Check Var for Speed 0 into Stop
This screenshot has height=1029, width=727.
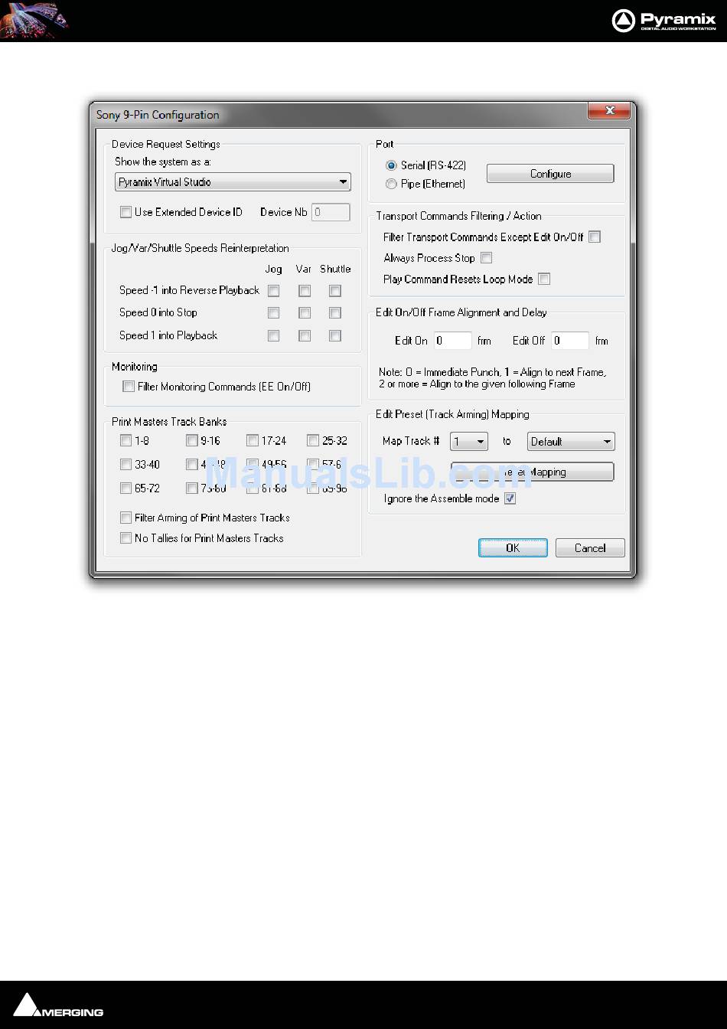[305, 312]
